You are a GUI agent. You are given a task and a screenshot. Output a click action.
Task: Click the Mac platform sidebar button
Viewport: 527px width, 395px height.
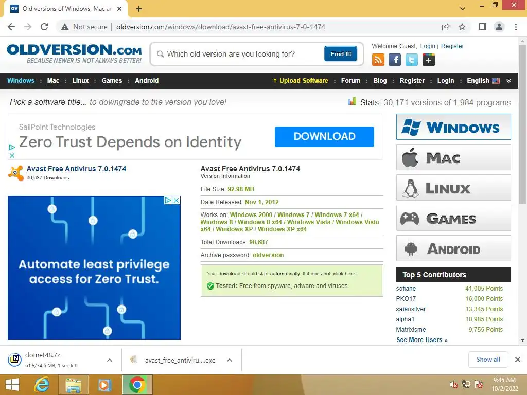click(x=453, y=157)
